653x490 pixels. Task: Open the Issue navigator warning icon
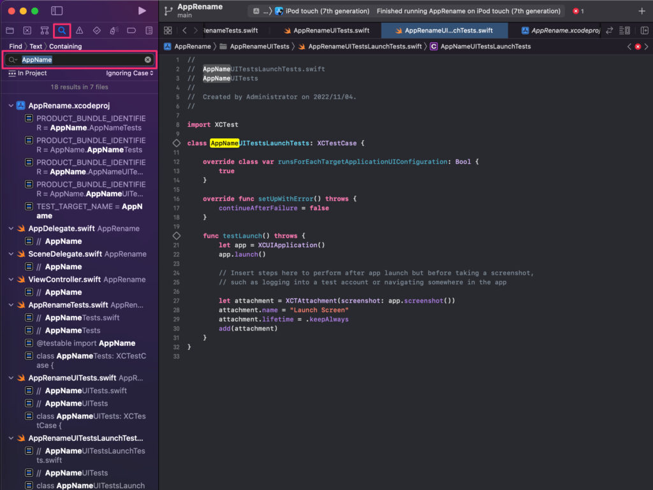click(x=79, y=31)
